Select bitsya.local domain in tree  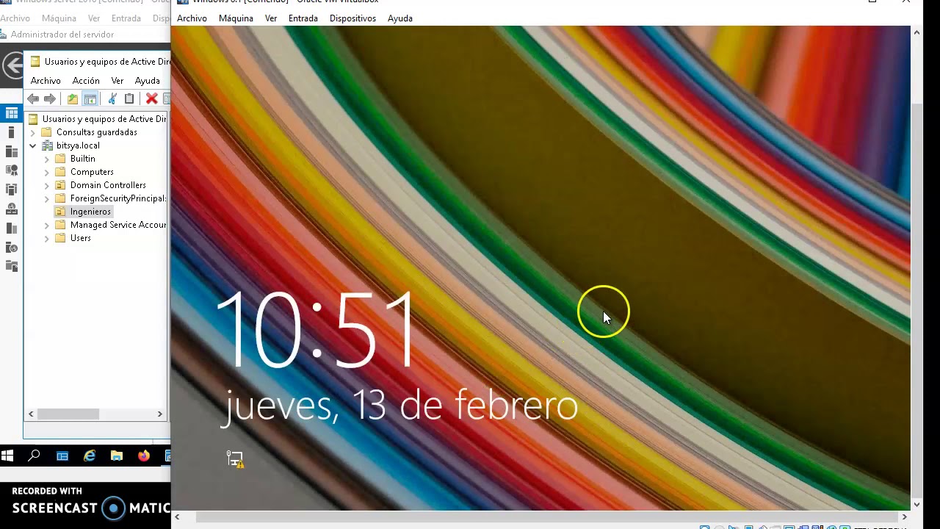[78, 145]
